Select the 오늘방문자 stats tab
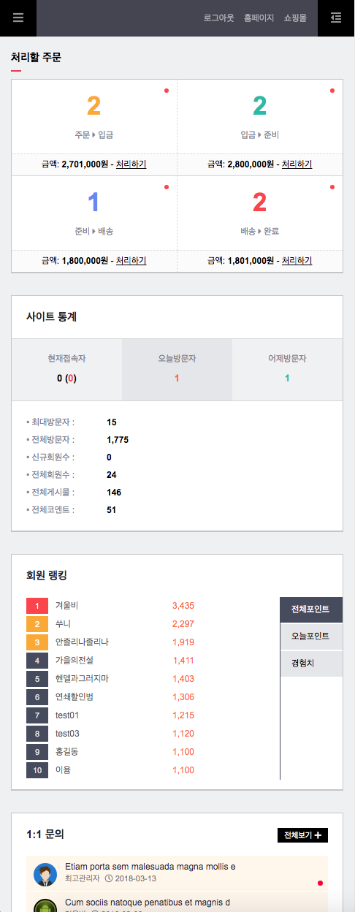Screen dimensions: 355x912 tap(177, 370)
